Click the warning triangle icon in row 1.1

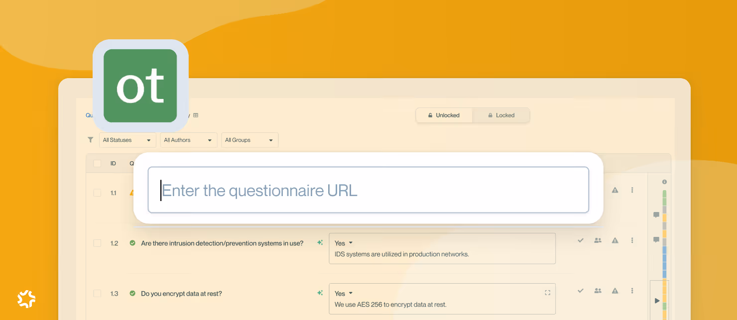[x=615, y=190]
